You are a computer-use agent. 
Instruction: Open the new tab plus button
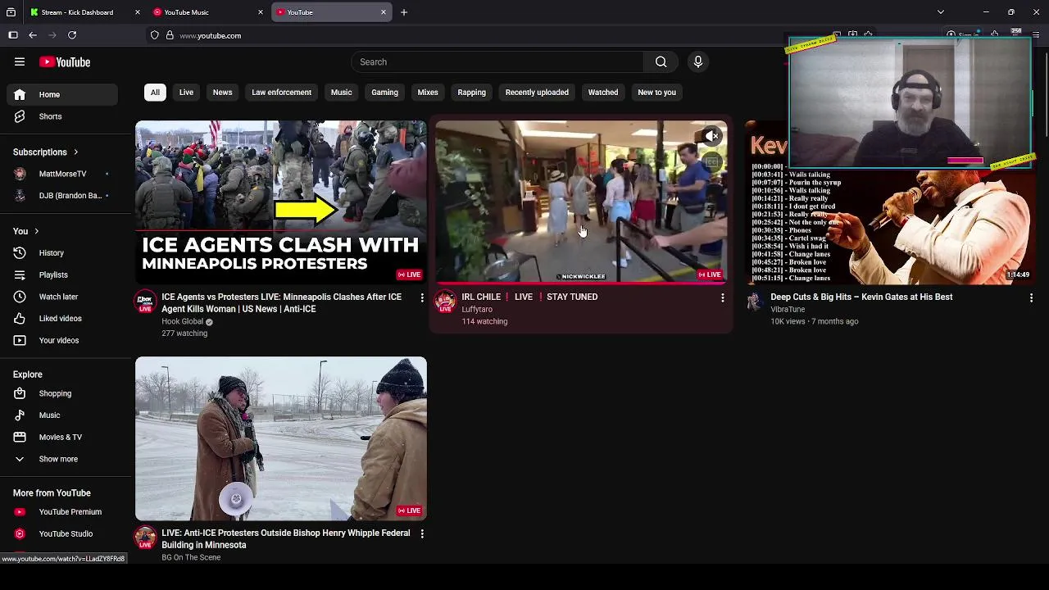pyautogui.click(x=404, y=12)
